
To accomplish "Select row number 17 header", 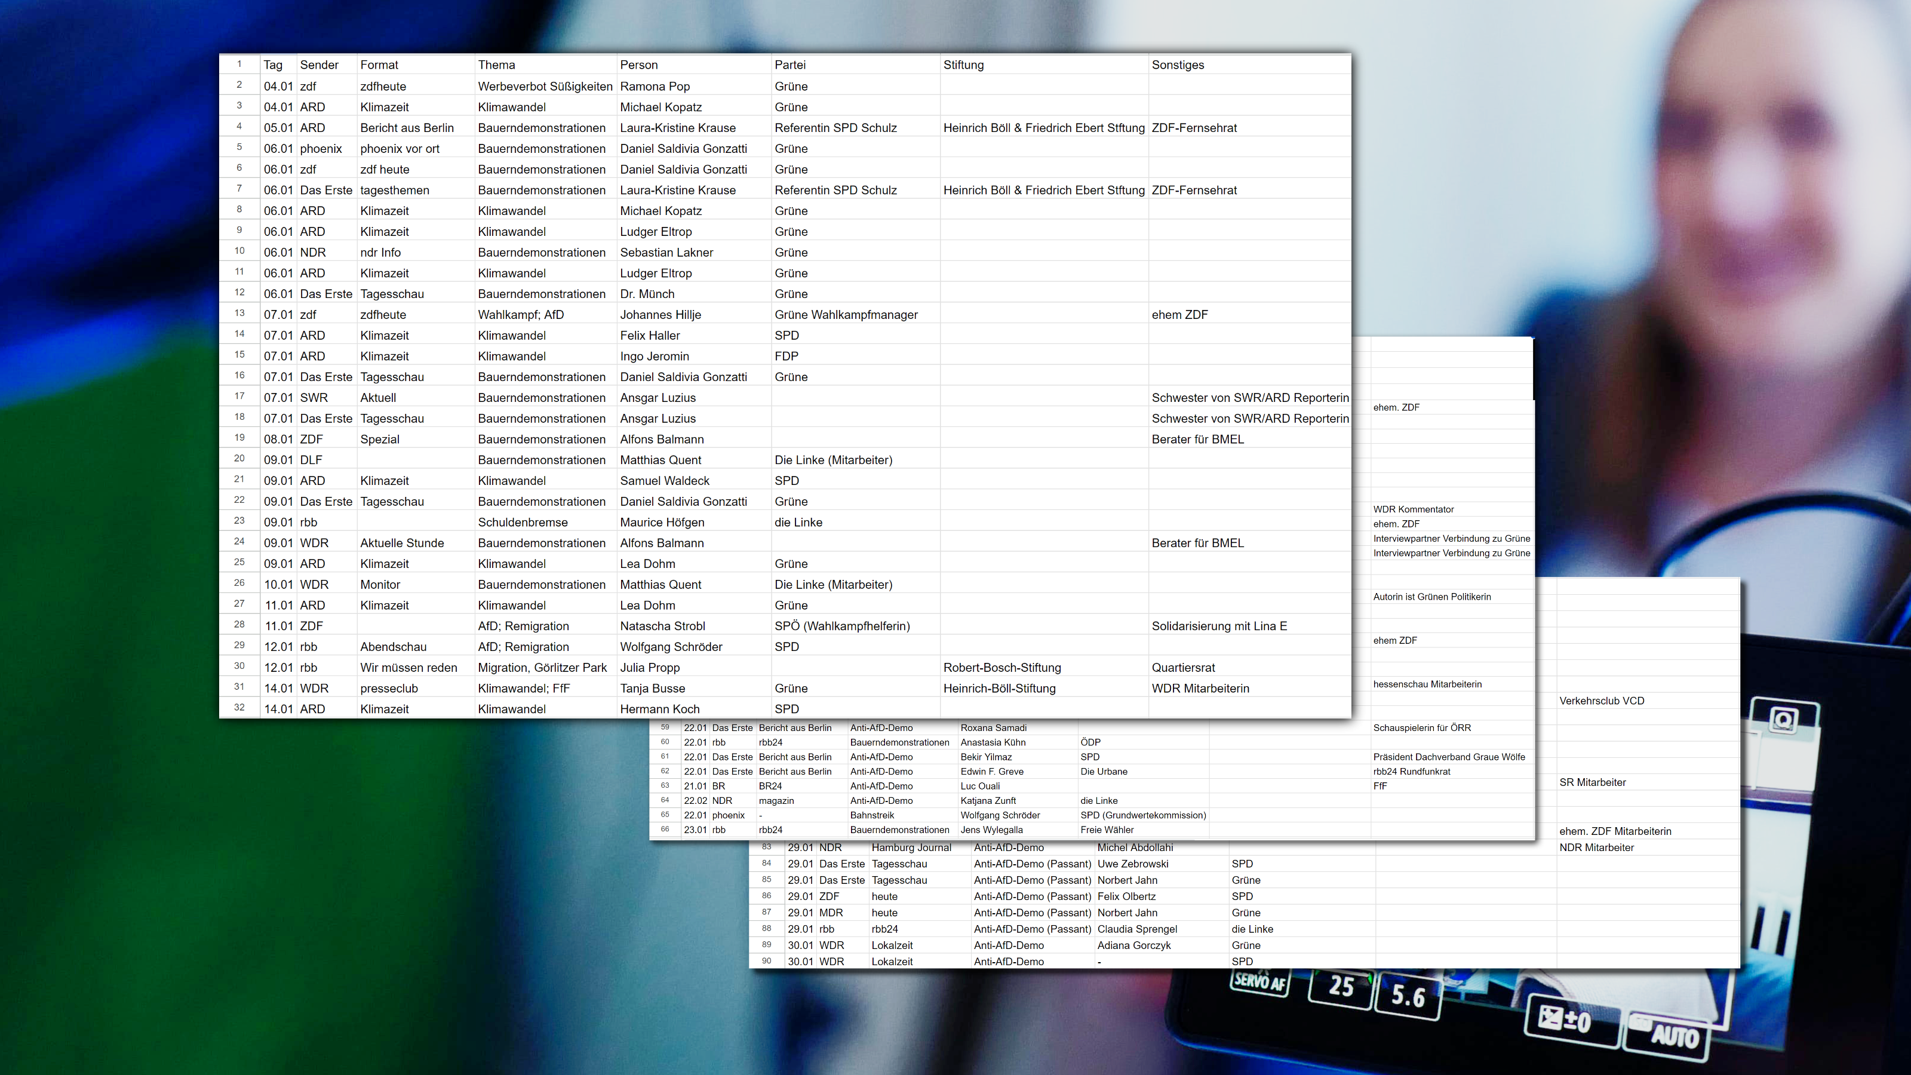I will 239,396.
